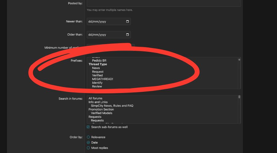The height and width of the screenshot is (153, 277).
Task: Select Pedido BR prefix
Action: point(99,60)
